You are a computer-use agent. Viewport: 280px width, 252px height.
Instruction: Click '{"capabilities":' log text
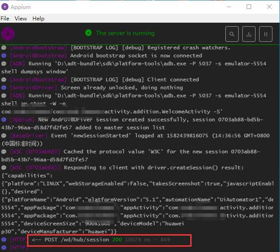click(x=27, y=176)
